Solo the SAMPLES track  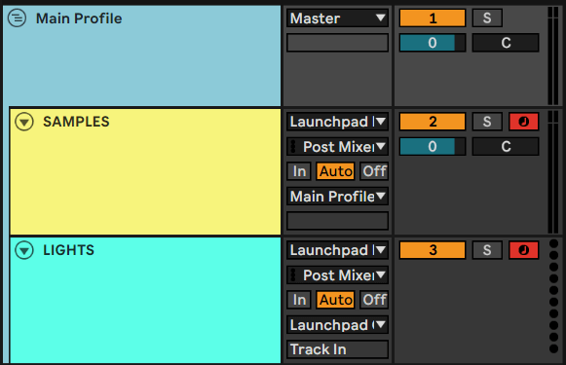pyautogui.click(x=487, y=122)
